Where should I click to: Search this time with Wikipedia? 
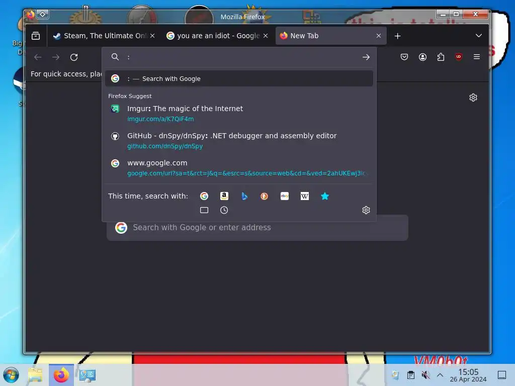click(304, 196)
